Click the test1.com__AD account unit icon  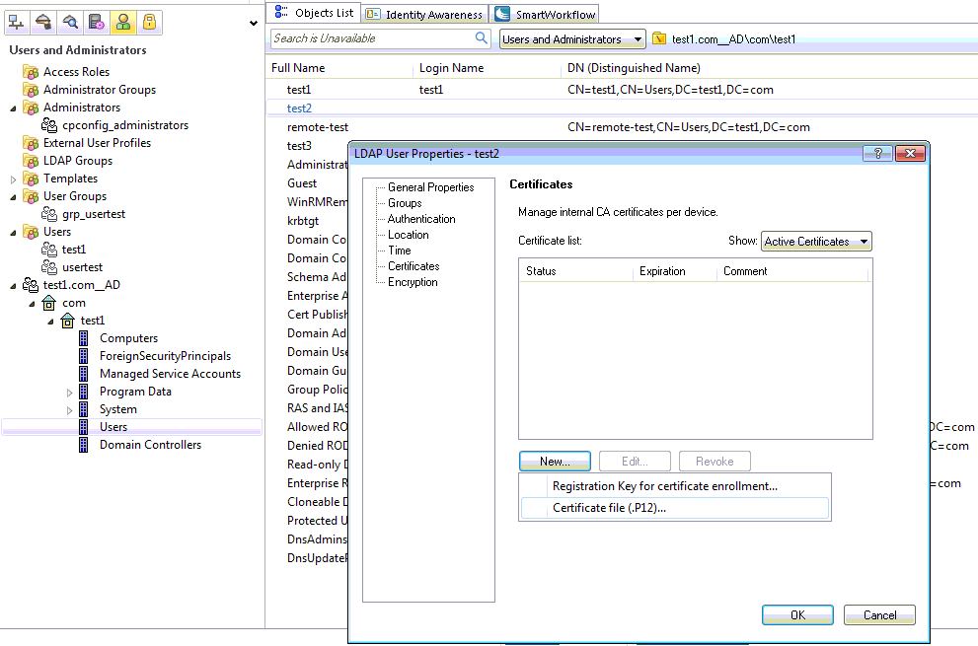(31, 285)
